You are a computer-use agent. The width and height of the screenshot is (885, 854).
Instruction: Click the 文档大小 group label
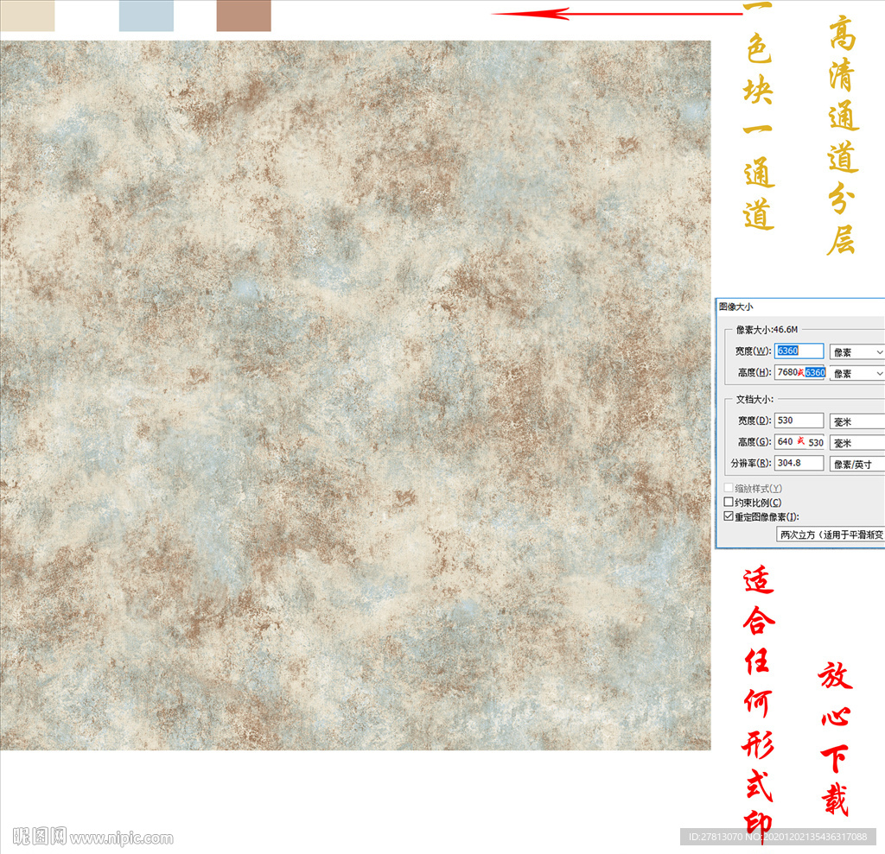(x=754, y=399)
